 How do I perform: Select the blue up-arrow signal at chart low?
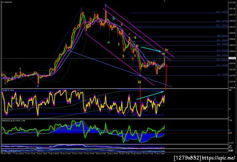[x=38, y=86]
